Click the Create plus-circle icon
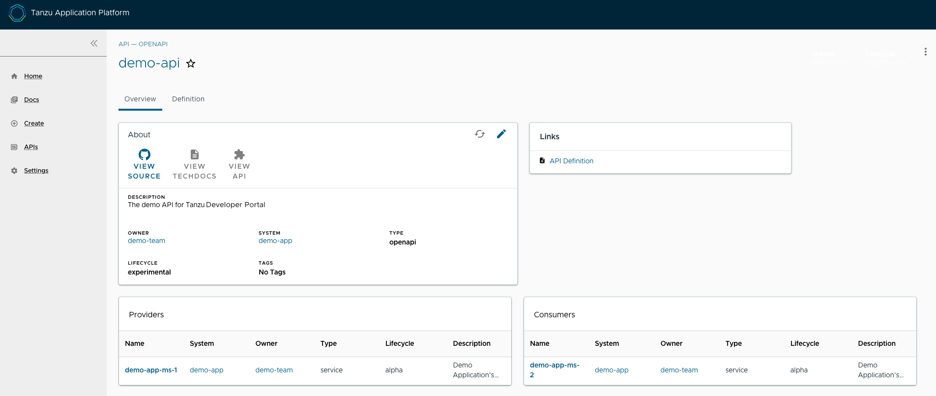 coord(14,123)
